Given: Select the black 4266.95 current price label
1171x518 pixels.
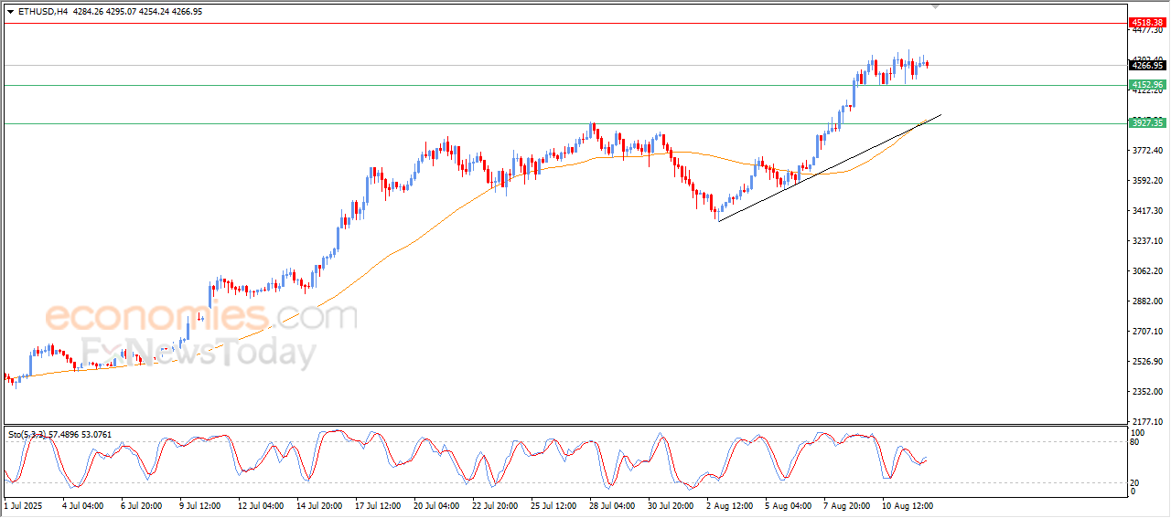Looking at the screenshot, I should 1146,66.
